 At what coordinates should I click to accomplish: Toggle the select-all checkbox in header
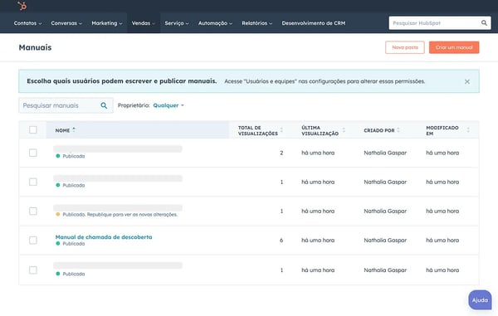(33, 129)
